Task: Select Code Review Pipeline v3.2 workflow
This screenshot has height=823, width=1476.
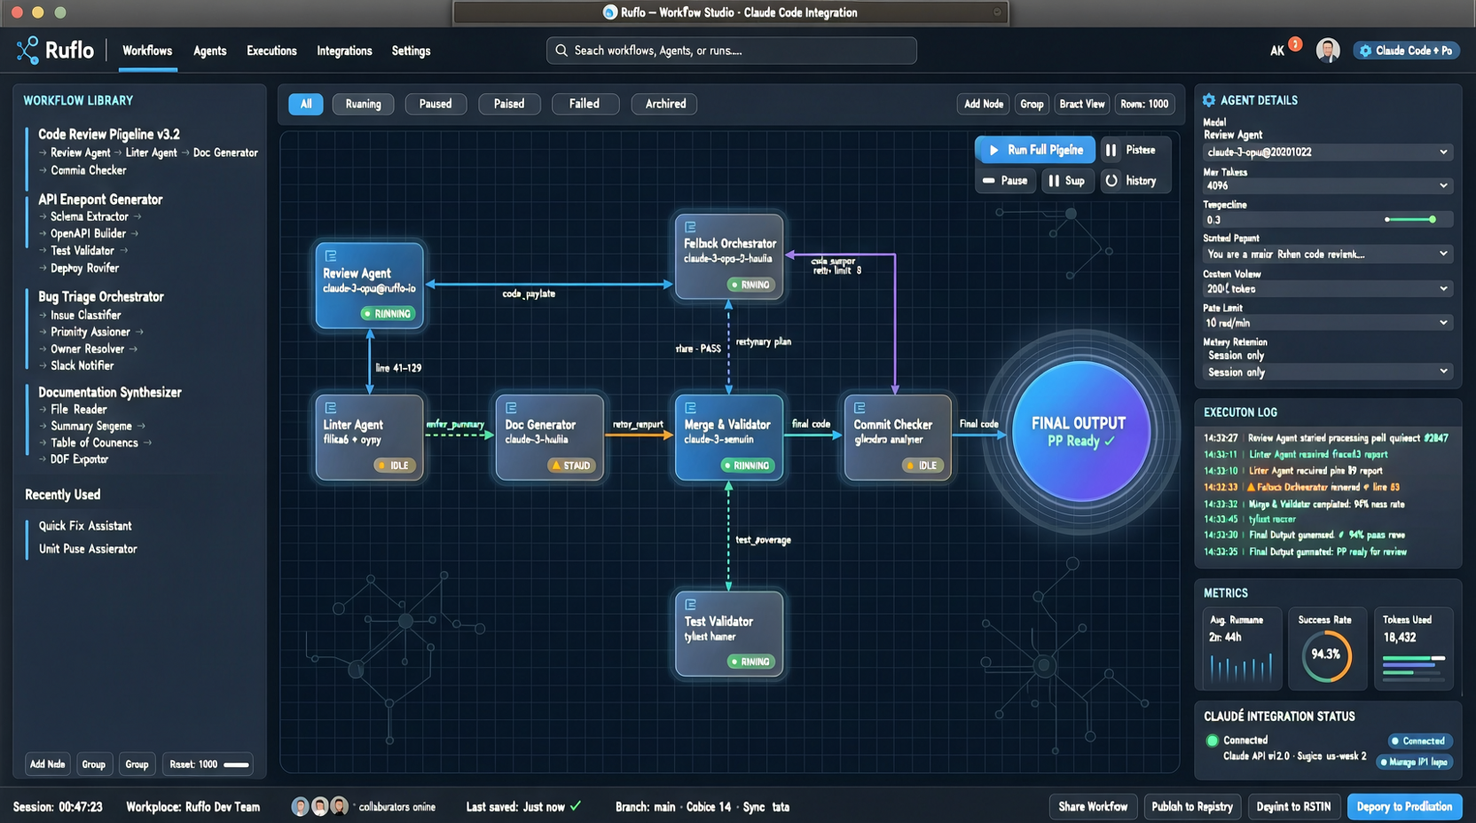Action: tap(109, 135)
